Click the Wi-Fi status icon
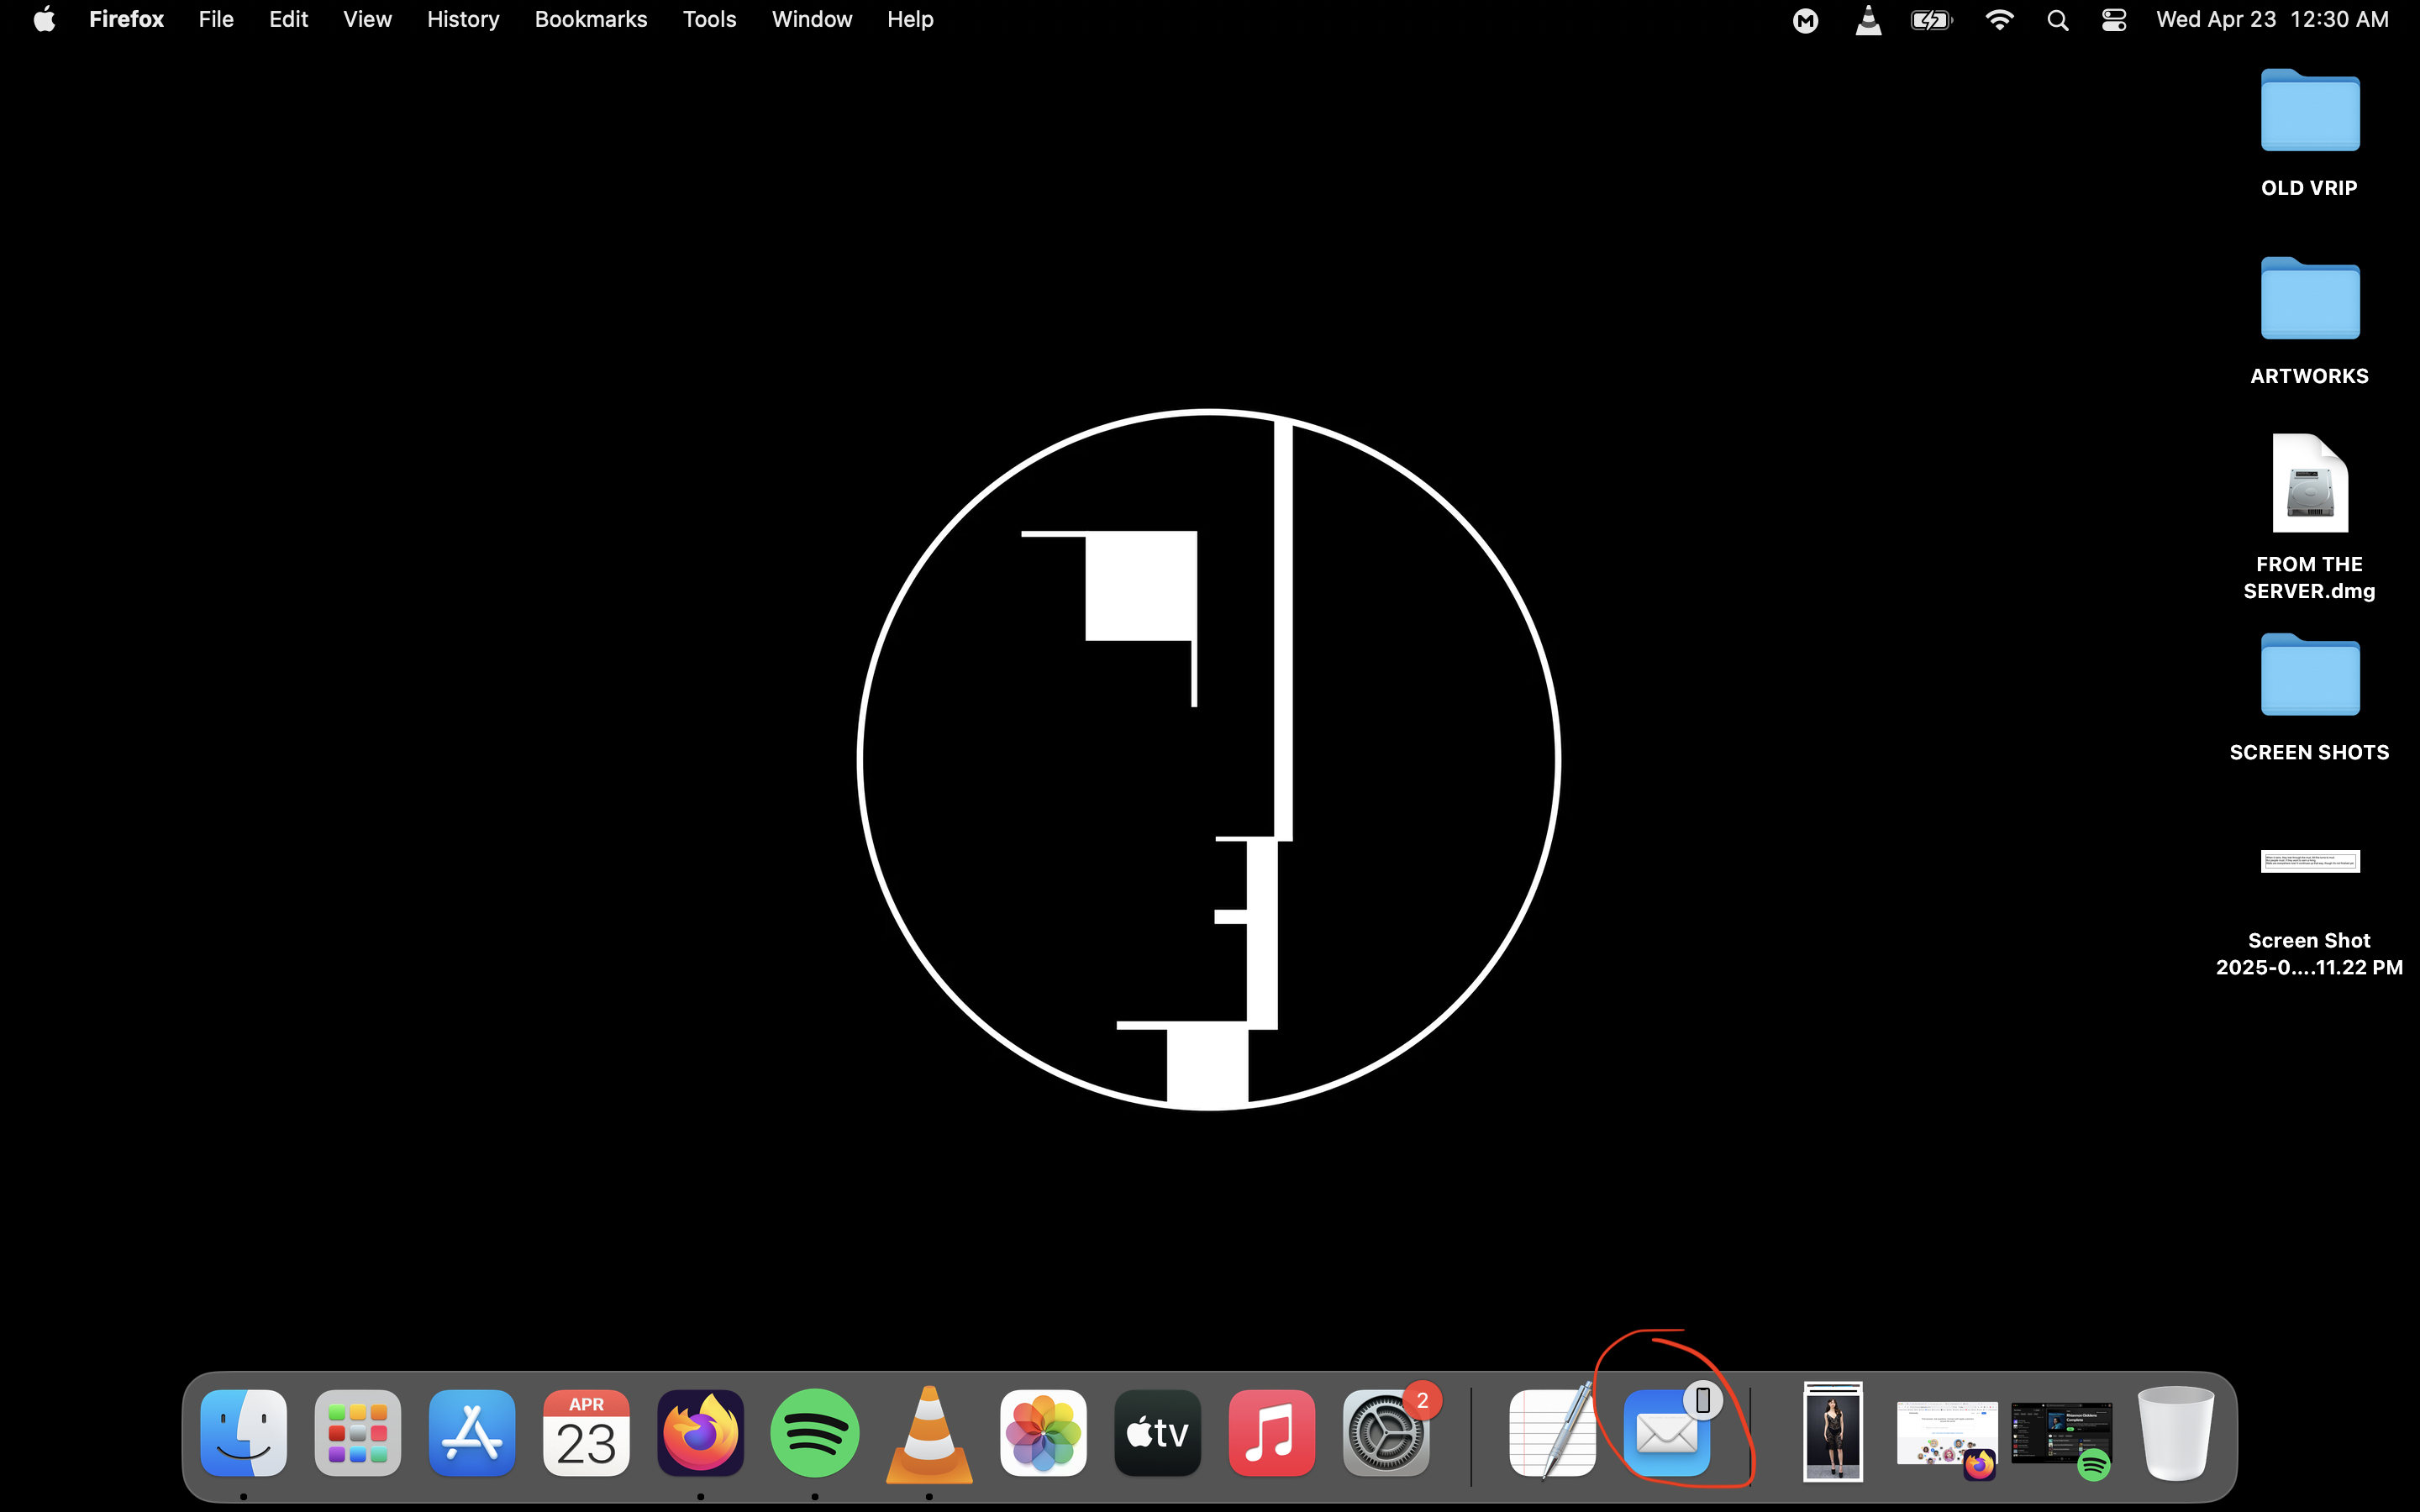The image size is (2420, 1512). point(1998,20)
